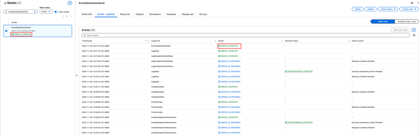Image resolution: width=419 pixels, height=135 pixels.
Task: Click the Stacks column header in list
Action: (x=14, y=23)
